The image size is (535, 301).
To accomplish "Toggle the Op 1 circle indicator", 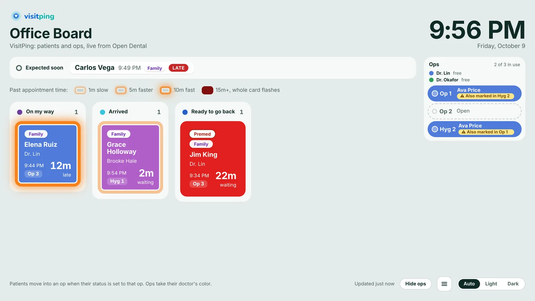I will click(435, 94).
